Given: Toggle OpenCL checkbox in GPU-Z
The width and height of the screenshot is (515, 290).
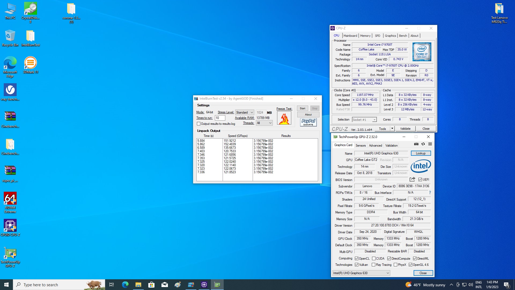Looking at the screenshot, I should tap(356, 259).
